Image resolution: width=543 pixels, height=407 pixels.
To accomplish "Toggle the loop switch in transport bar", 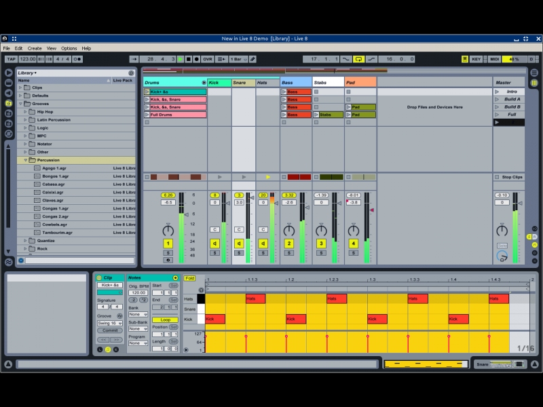I will click(359, 59).
